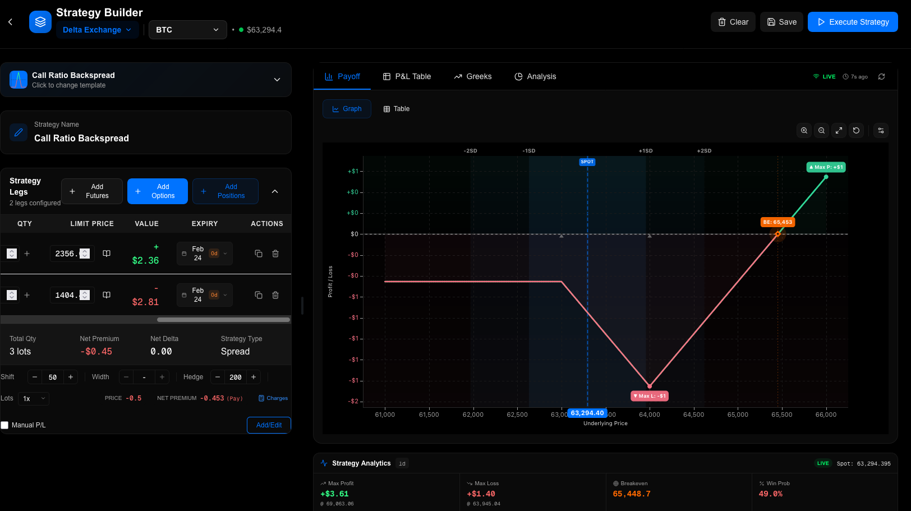Image resolution: width=911 pixels, height=511 pixels.
Task: Click the Execute Strategy button
Action: (852, 22)
